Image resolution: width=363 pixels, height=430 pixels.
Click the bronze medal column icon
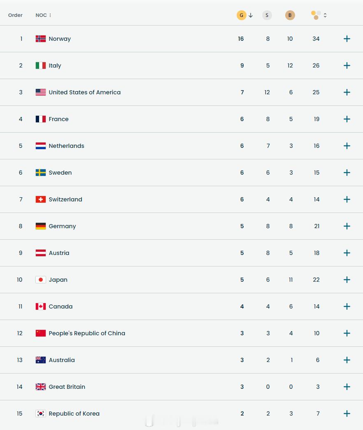pos(290,15)
